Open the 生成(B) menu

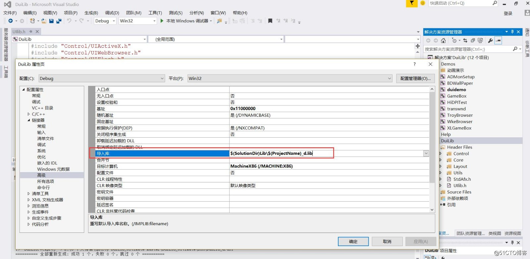pos(91,13)
